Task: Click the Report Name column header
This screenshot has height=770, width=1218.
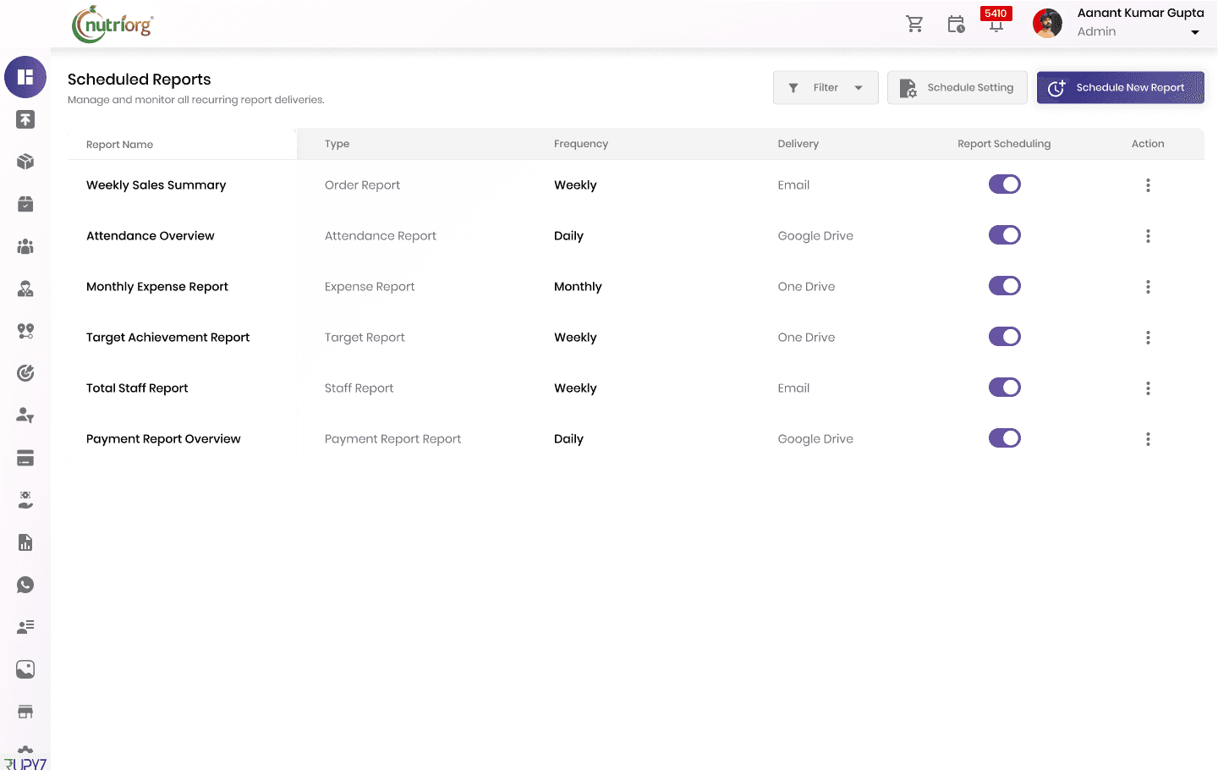Action: click(x=120, y=145)
